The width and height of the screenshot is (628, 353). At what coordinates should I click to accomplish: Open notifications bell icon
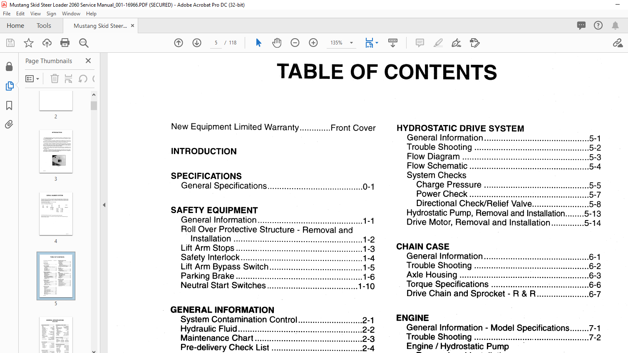tap(615, 25)
